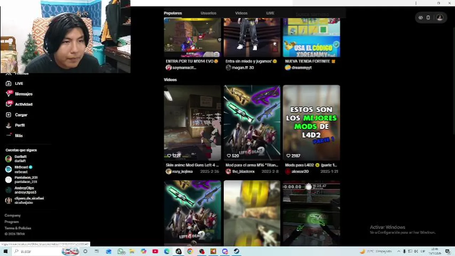Open 'ESTOS SON LOS MEJORES MODS' video thumbnail
Screen dimensions: 455x256
coord(312,123)
